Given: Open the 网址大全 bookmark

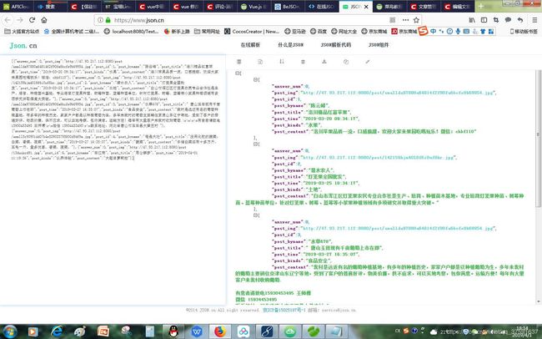Looking at the screenshot, I should coord(344,32).
